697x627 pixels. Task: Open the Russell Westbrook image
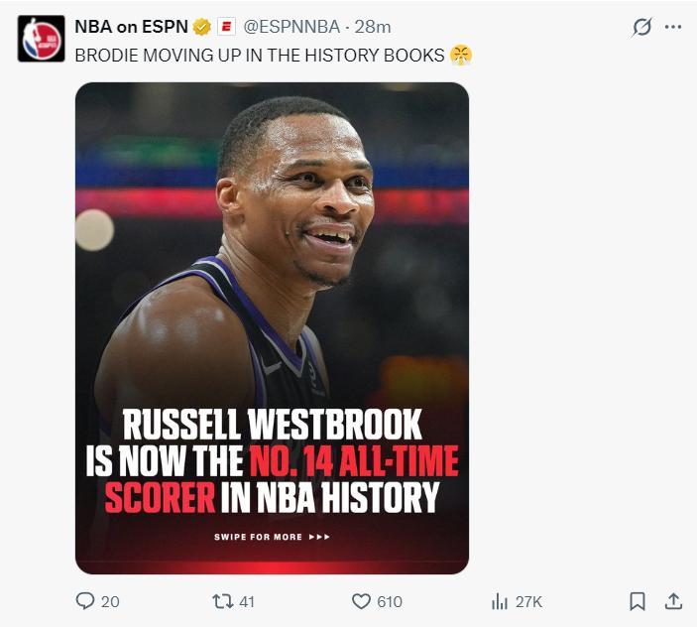pos(272,327)
